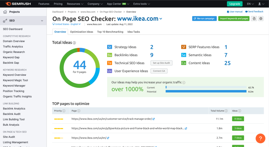Click the Potential traffic progress bar
Viewport: 269px width, 147px height.
point(206,91)
